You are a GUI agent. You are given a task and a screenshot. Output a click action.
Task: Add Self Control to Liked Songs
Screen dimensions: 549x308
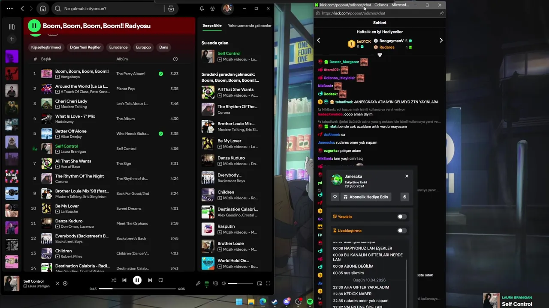[x=65, y=283]
